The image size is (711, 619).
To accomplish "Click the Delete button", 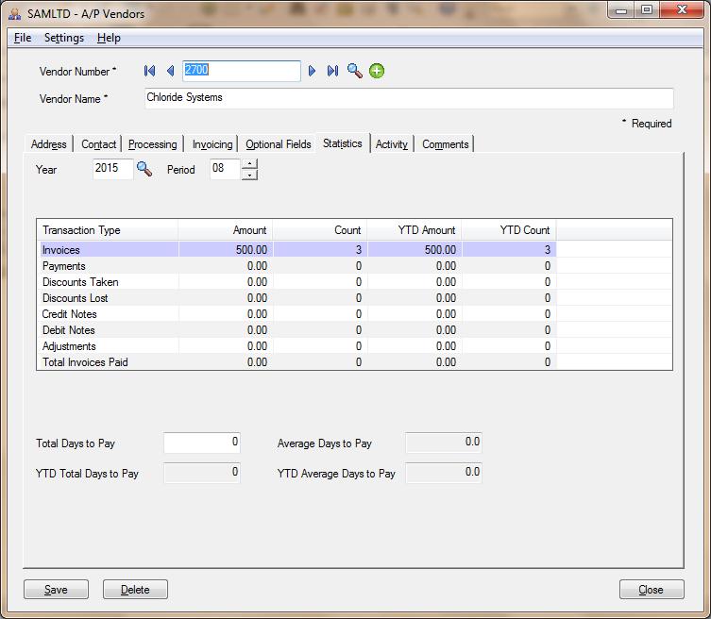I will [135, 590].
